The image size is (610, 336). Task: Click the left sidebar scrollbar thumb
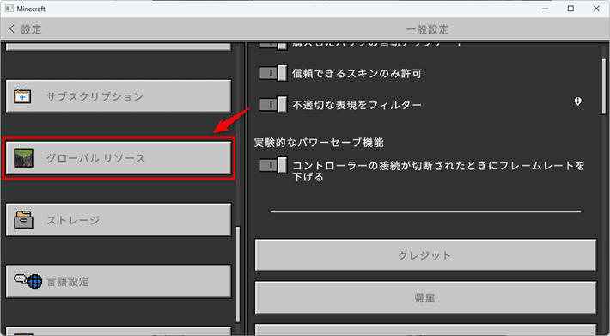(238, 274)
